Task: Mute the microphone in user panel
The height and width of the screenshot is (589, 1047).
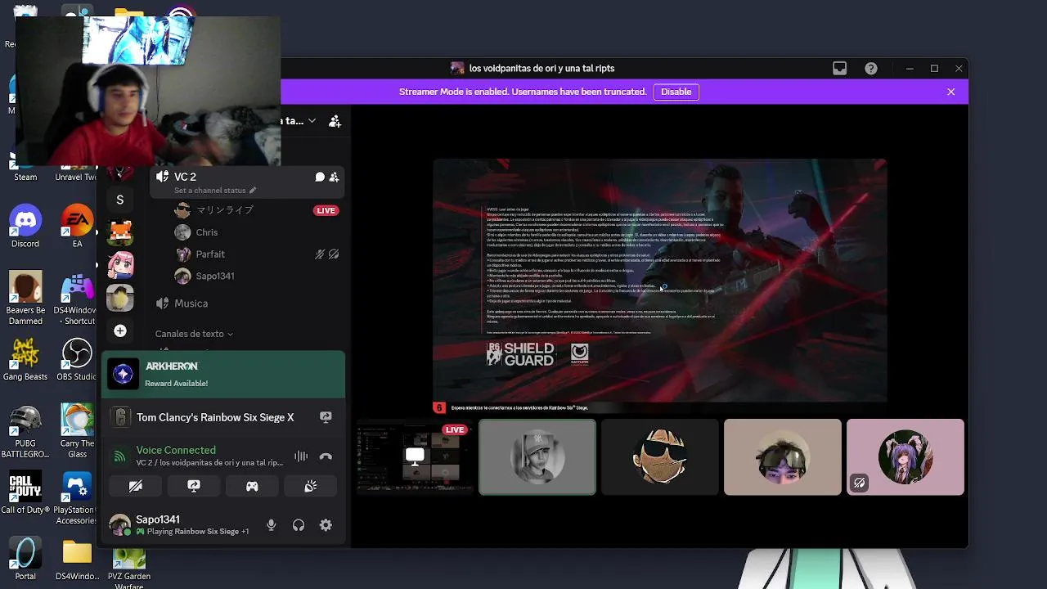Action: [271, 525]
